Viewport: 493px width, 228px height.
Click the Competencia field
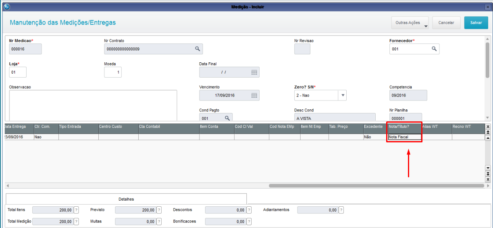click(x=408, y=95)
